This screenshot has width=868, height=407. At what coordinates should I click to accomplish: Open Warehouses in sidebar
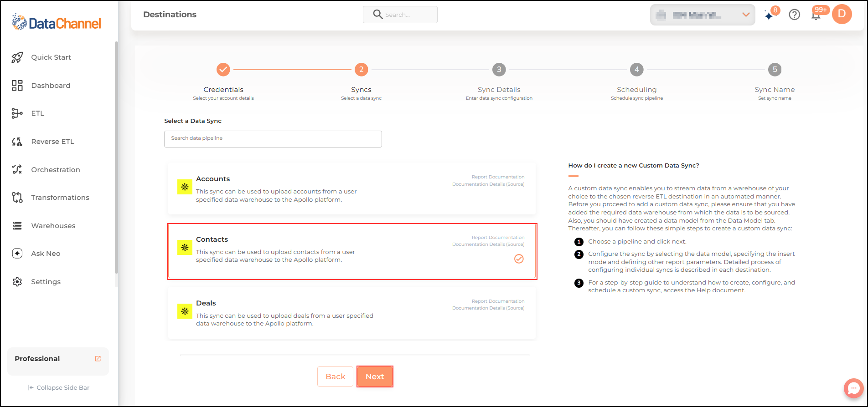coord(53,226)
